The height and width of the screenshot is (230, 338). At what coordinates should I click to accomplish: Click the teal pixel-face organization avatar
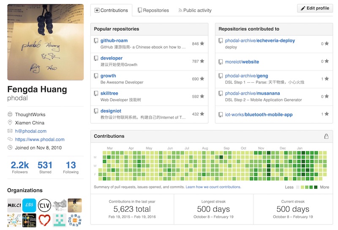coord(60,220)
